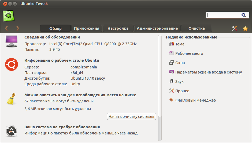Click the magnifier icon in search box
This screenshot has width=252, height=143.
[x=244, y=15]
